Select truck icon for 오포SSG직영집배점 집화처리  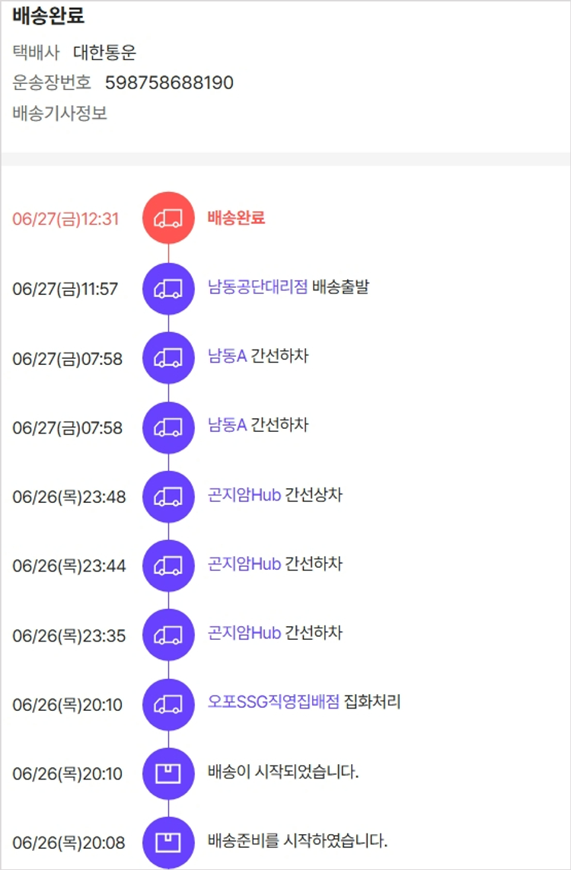point(168,705)
